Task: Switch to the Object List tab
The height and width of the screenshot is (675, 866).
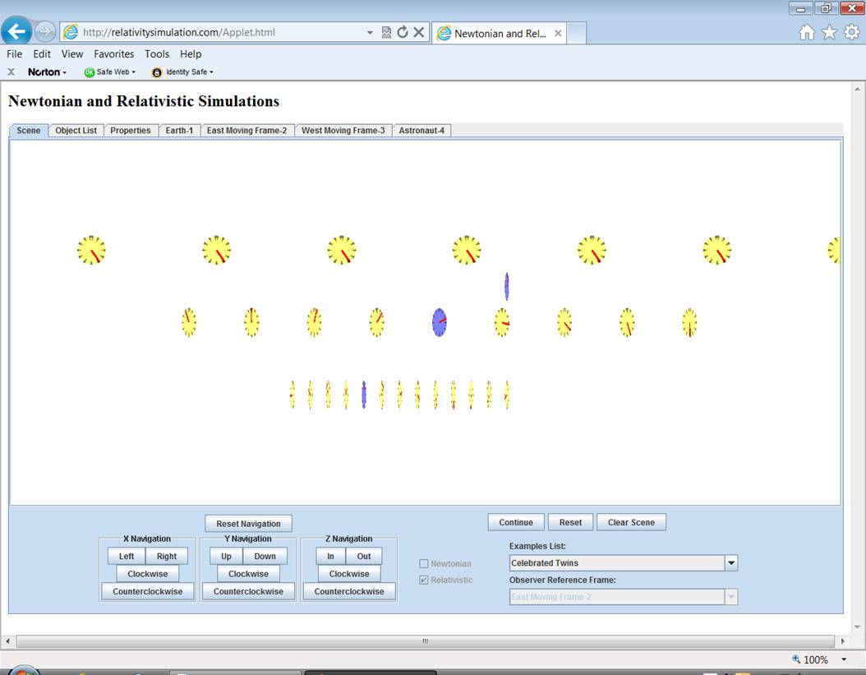Action: tap(76, 131)
